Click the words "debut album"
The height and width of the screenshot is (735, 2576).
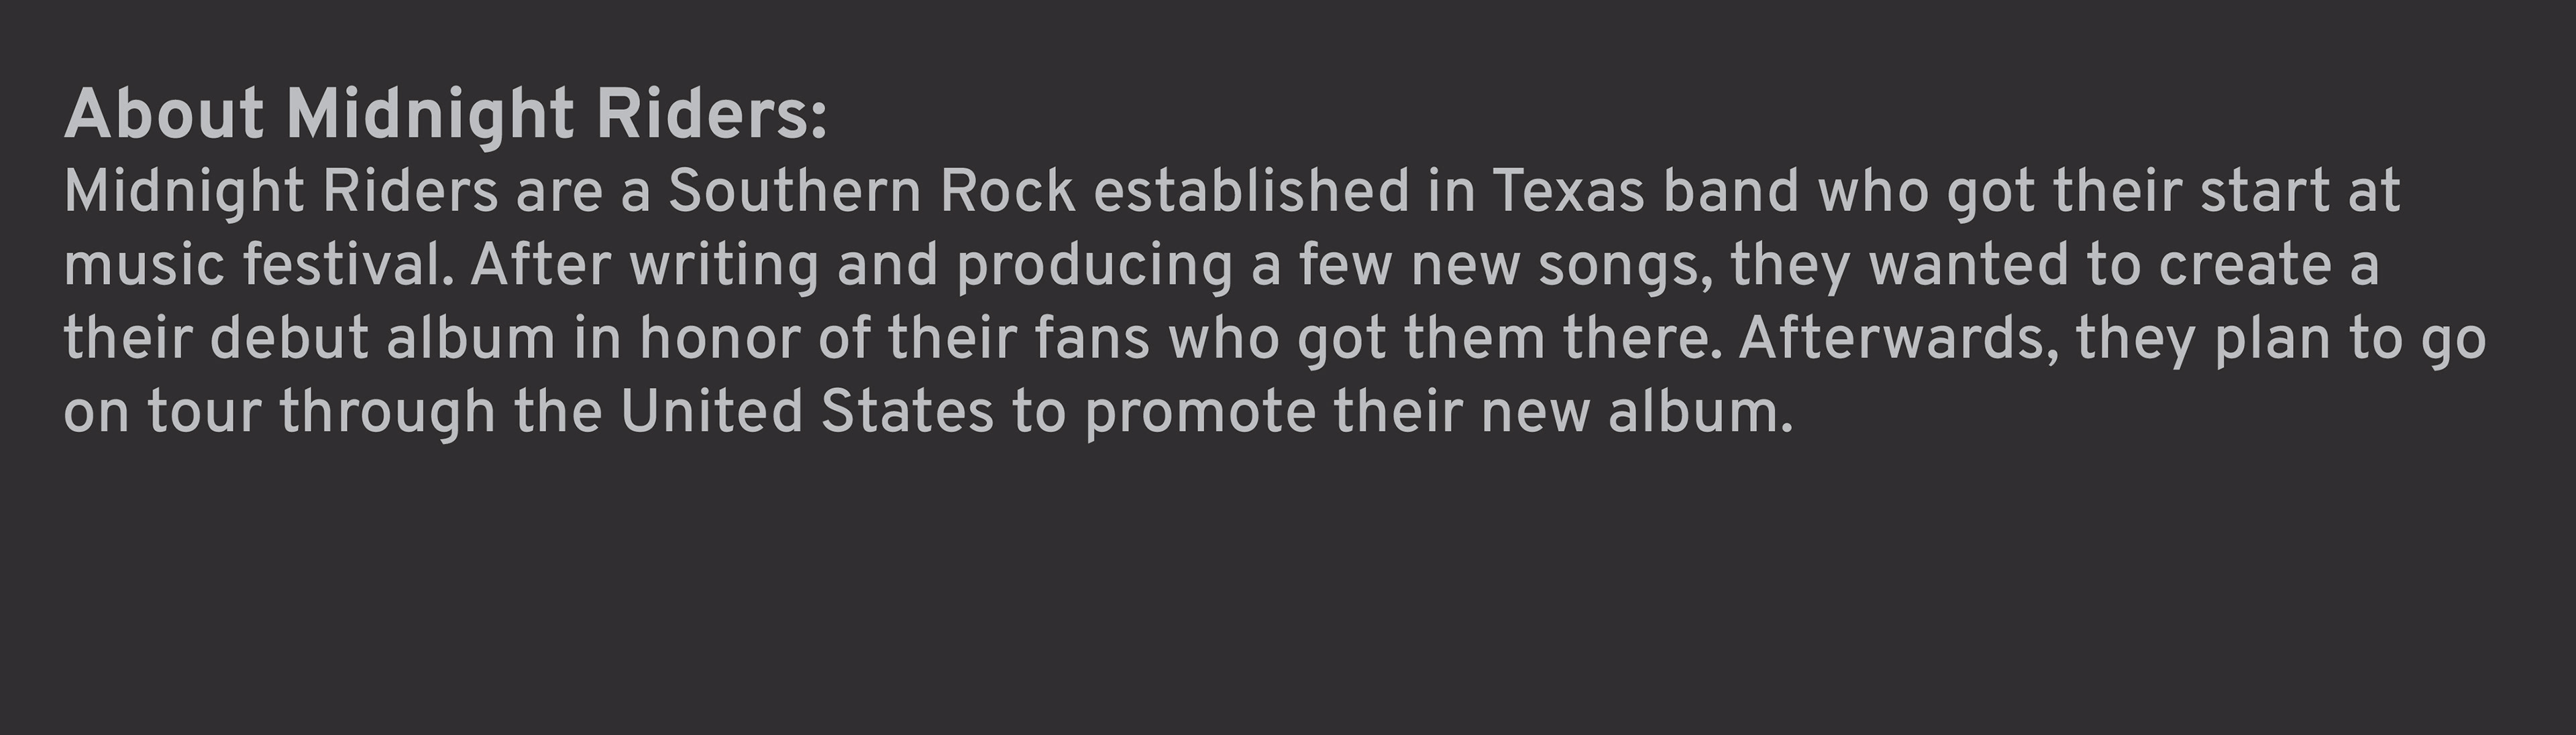[382, 338]
